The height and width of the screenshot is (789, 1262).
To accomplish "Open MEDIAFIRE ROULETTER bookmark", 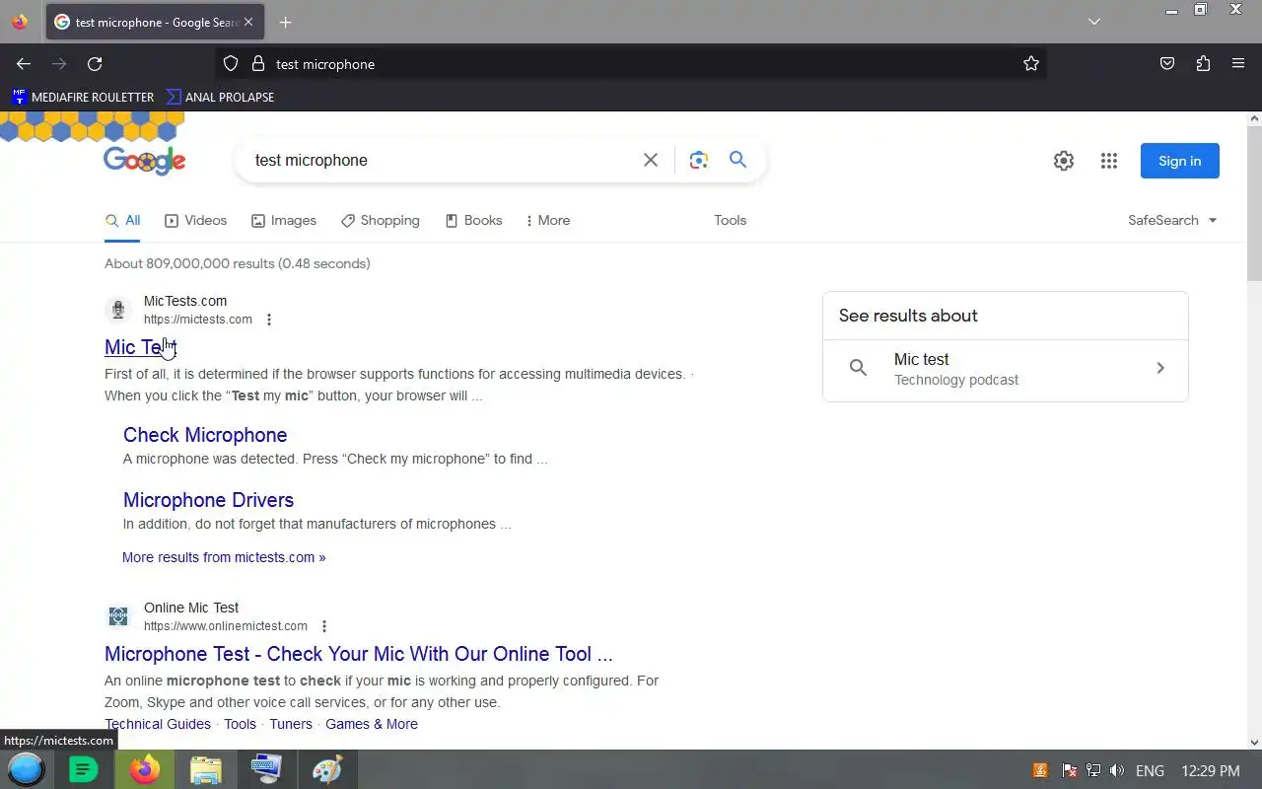I will [x=83, y=97].
